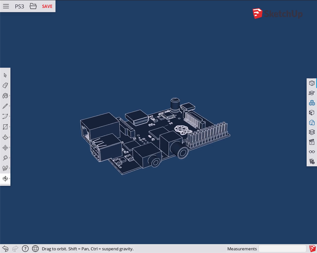The height and width of the screenshot is (253, 317).
Task: Open the help question mark
Action: (x=25, y=249)
